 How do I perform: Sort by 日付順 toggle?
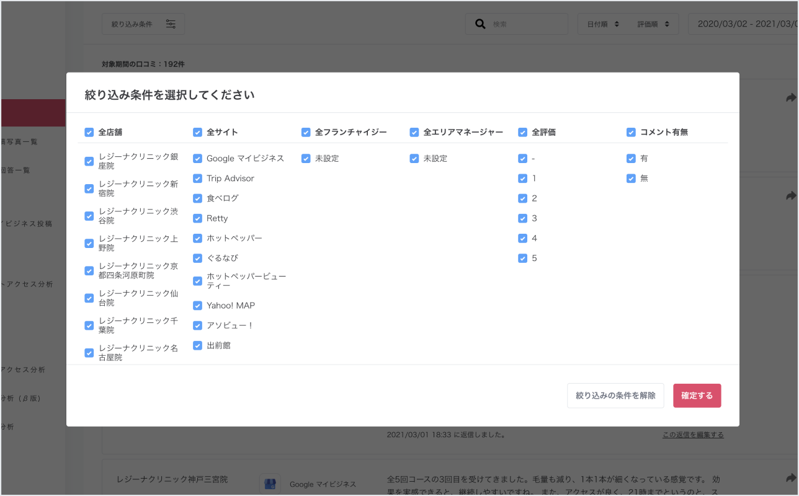point(603,24)
